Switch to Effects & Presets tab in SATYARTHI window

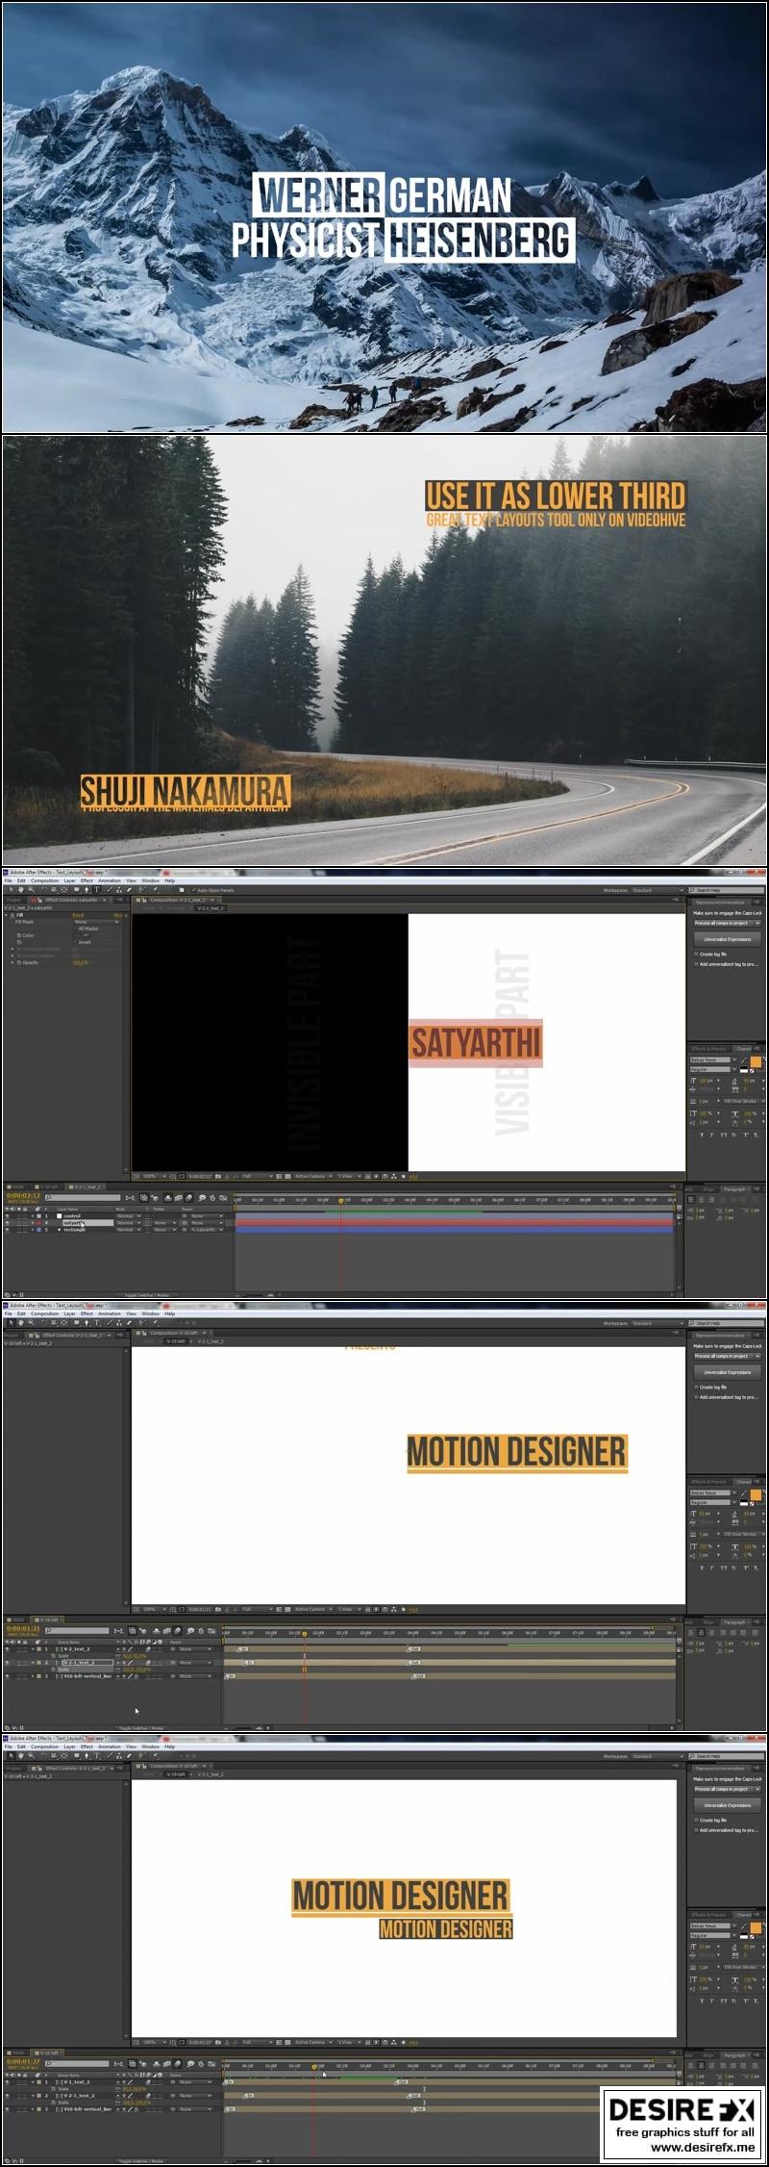click(709, 1049)
